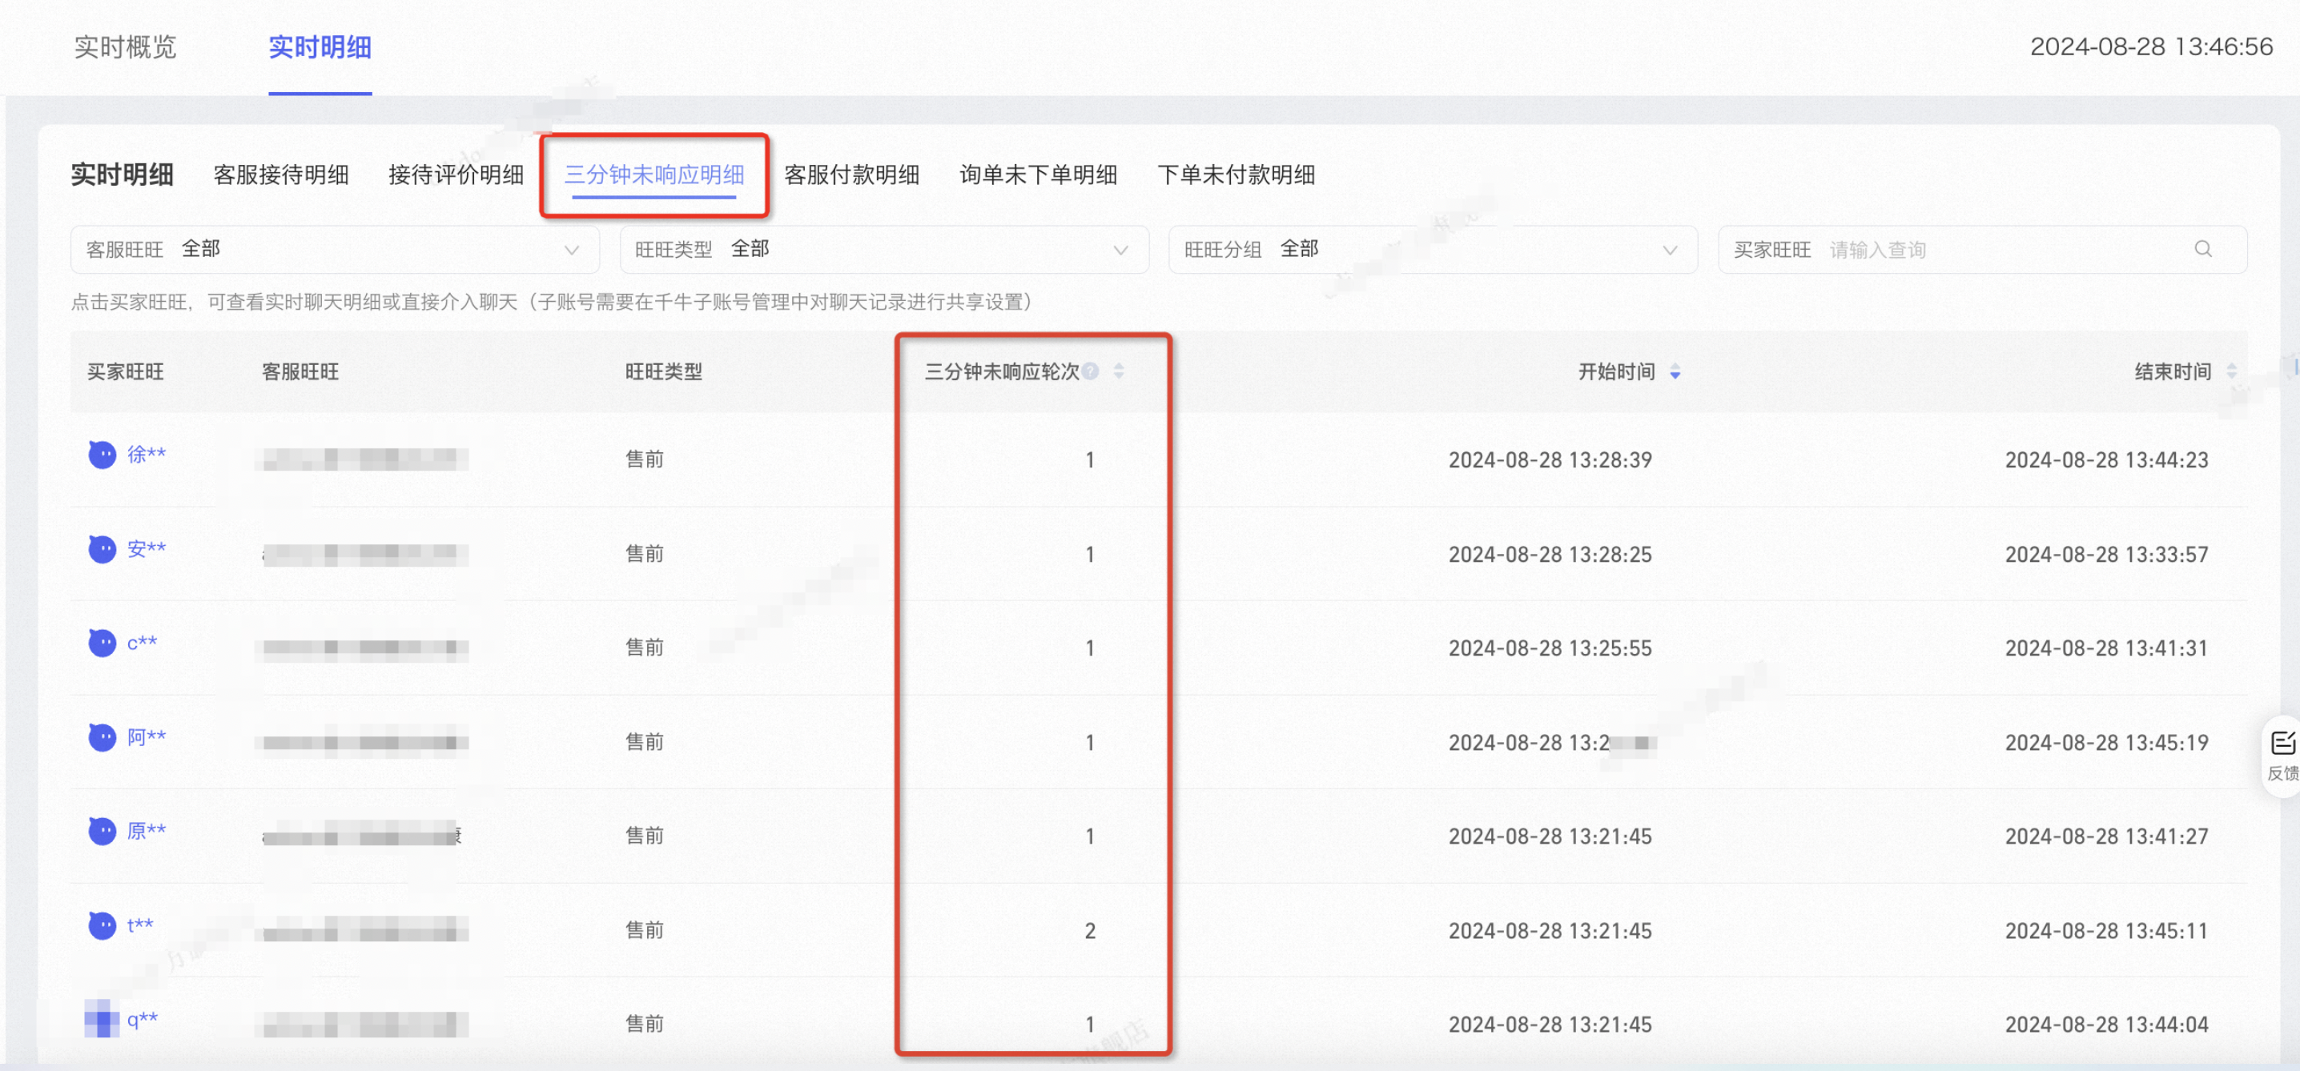Sort by 三分钟未响应轮次 column arrows
The height and width of the screenshot is (1071, 2300).
(x=1119, y=371)
